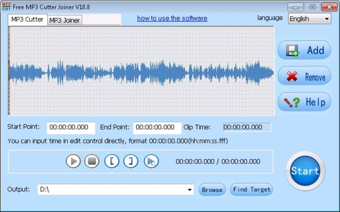
Task: Click the 'End Point:' label
Action: [114, 127]
